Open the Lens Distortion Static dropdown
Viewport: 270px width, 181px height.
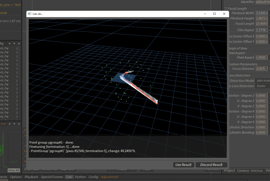click(x=262, y=86)
